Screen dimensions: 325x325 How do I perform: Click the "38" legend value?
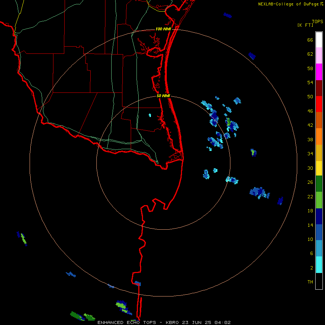point(310,140)
